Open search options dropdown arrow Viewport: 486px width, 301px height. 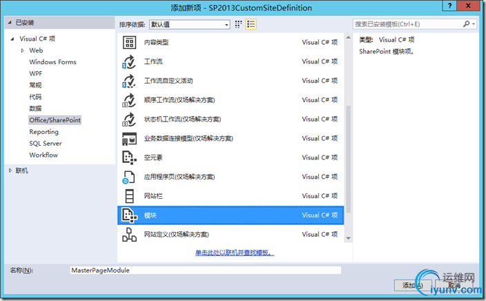click(x=474, y=24)
